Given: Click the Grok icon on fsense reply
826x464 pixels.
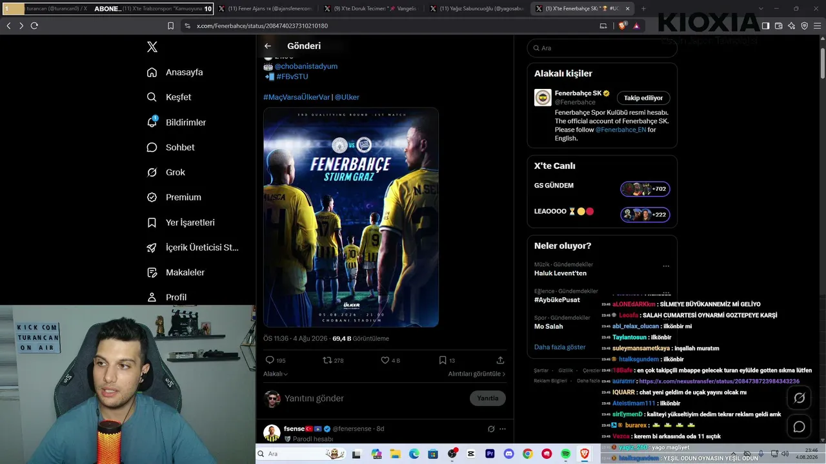Looking at the screenshot, I should coord(491,429).
